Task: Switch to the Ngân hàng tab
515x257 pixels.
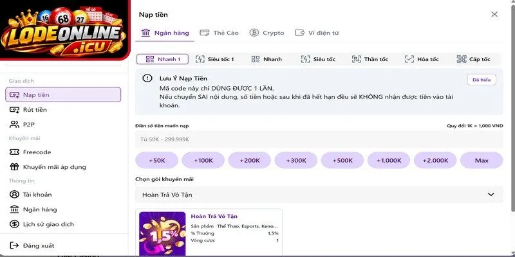Action: [165, 33]
